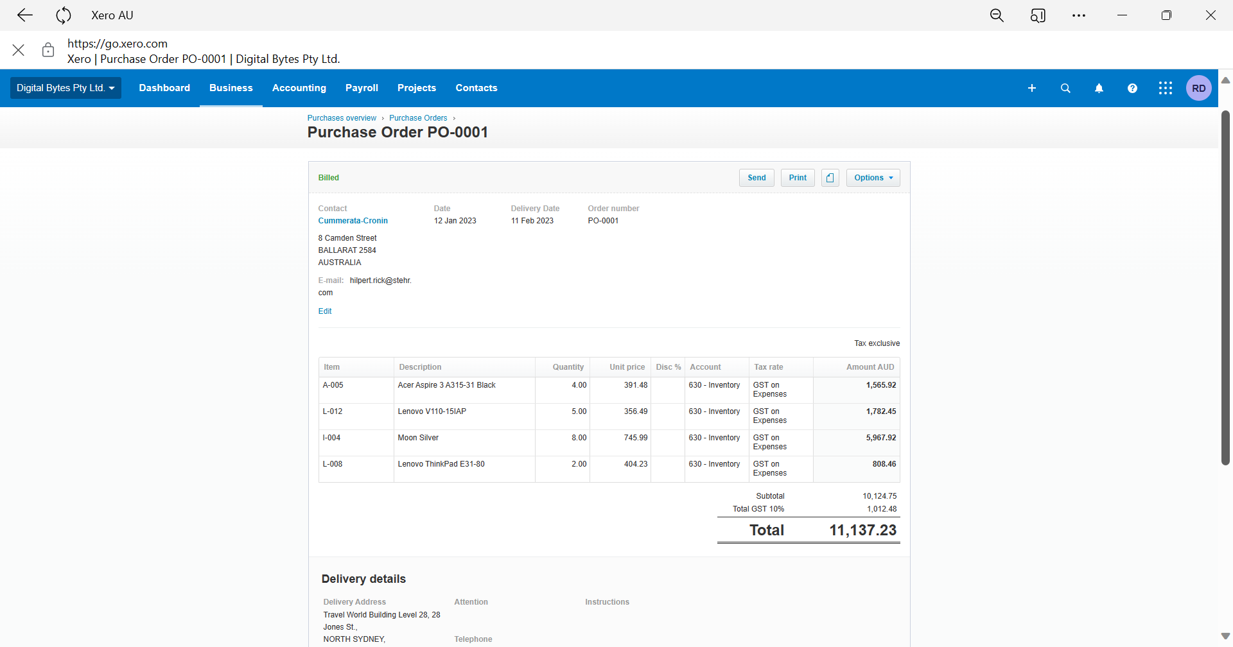The image size is (1233, 647).
Task: Open the Payroll menu
Action: [362, 88]
